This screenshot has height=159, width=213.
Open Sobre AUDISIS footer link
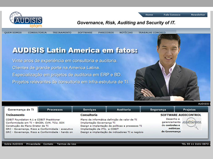(14, 144)
